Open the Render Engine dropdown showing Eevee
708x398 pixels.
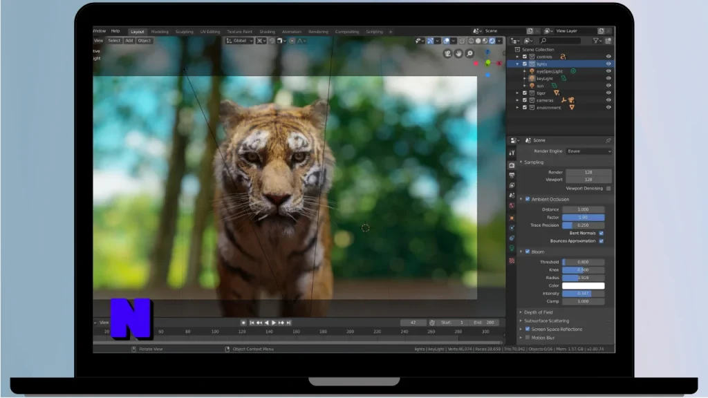[589, 151]
